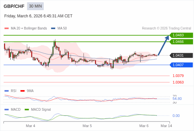Click the Mar 4 date axis label
The height and width of the screenshot is (131, 194).
click(x=31, y=126)
